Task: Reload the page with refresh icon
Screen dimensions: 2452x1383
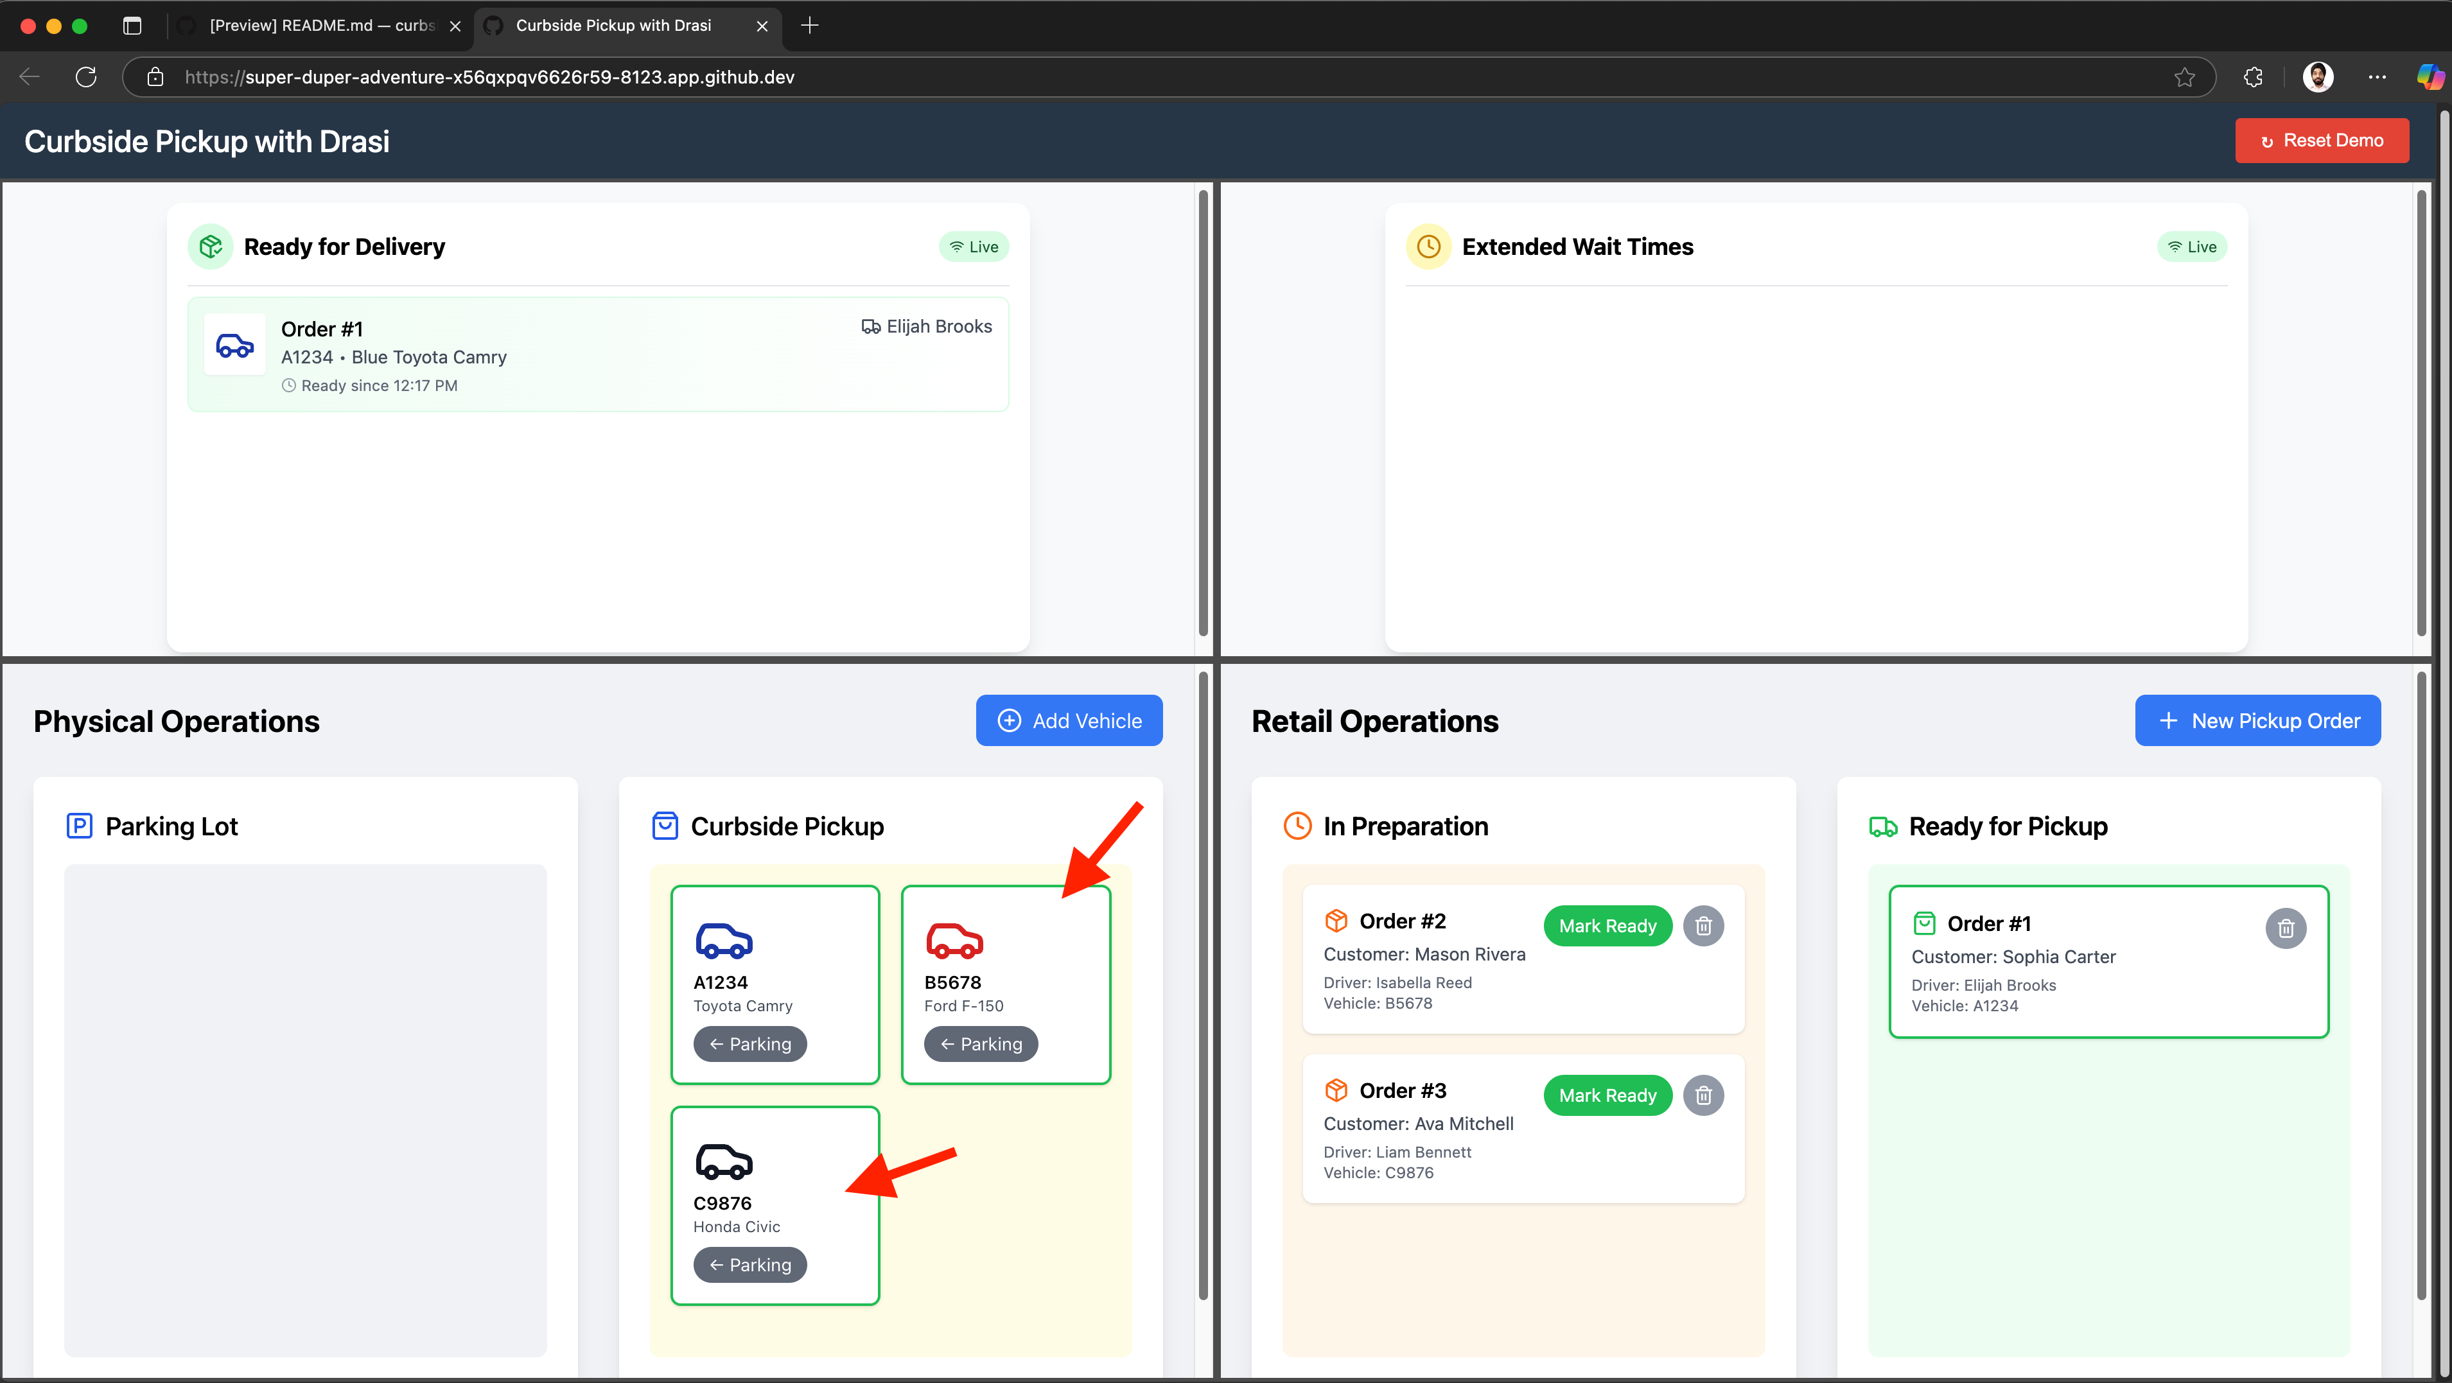Action: click(85, 77)
